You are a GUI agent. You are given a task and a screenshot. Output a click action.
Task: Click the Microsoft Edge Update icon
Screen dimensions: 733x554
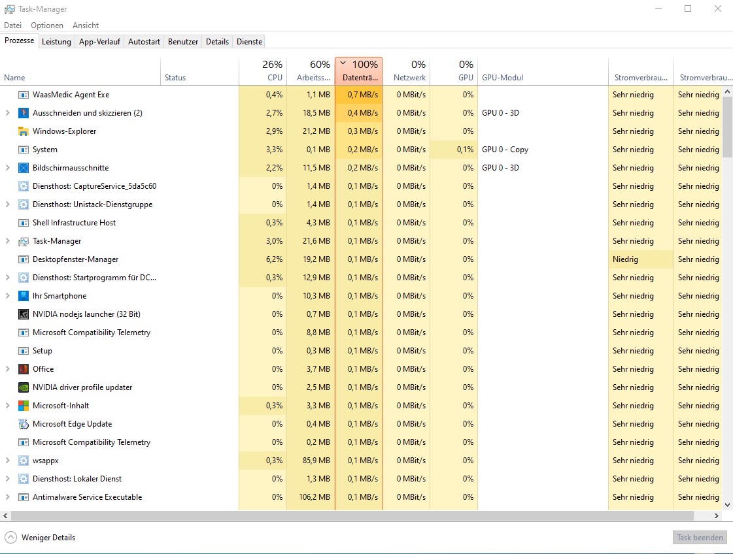point(24,424)
